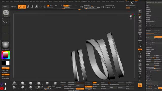The width and height of the screenshot is (162, 91).
Task: Select the Move Topological brush
Action: click(x=23, y=88)
